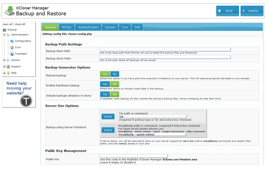Screen dimensions: 265x177
Task: Set Enable Database backup to No
Action: (114, 84)
